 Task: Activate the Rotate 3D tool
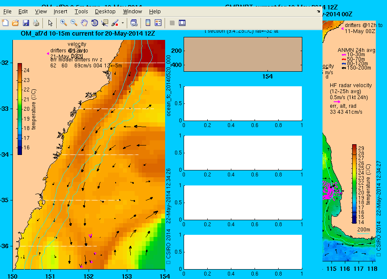coord(95,23)
